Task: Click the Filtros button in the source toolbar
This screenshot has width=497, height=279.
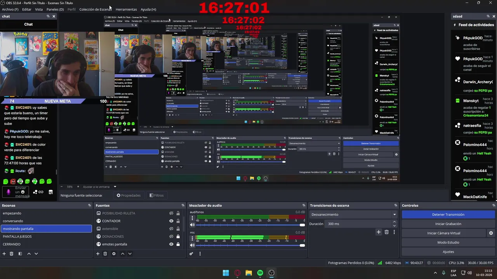Action: pos(156,195)
